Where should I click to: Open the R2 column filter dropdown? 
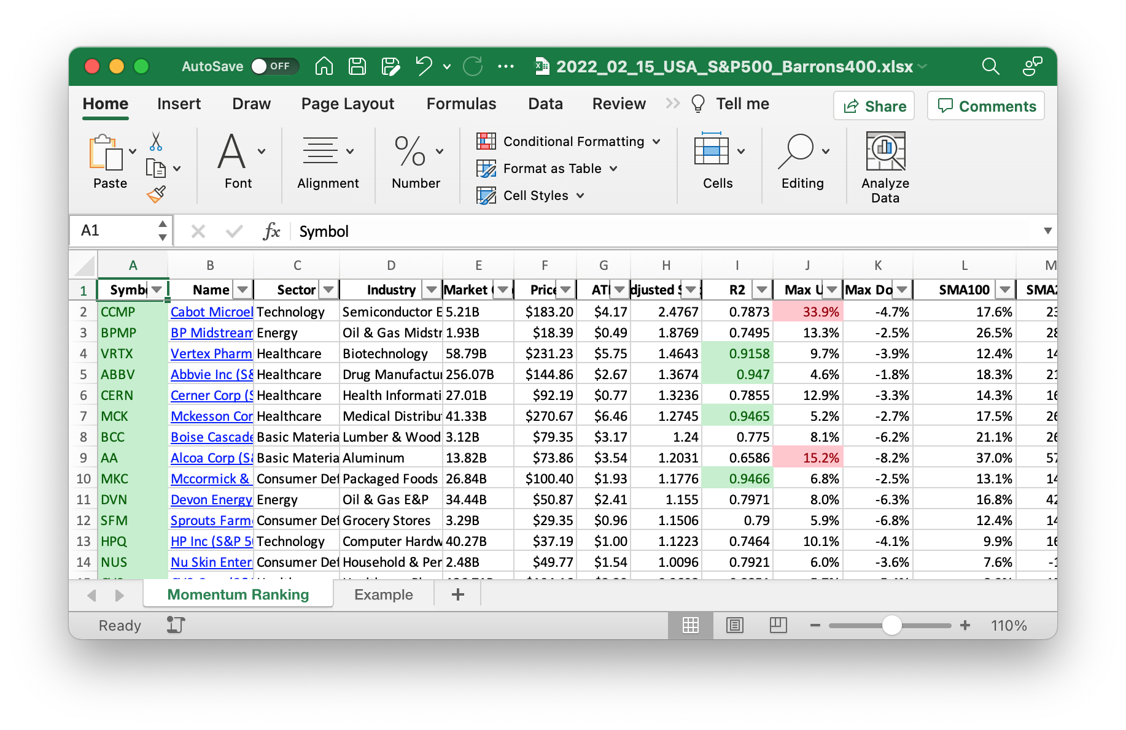[x=762, y=290]
